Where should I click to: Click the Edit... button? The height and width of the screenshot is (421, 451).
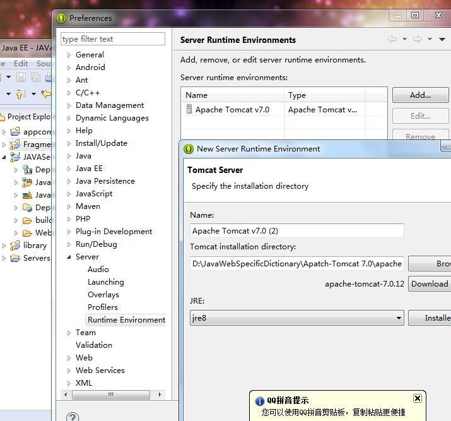point(420,116)
